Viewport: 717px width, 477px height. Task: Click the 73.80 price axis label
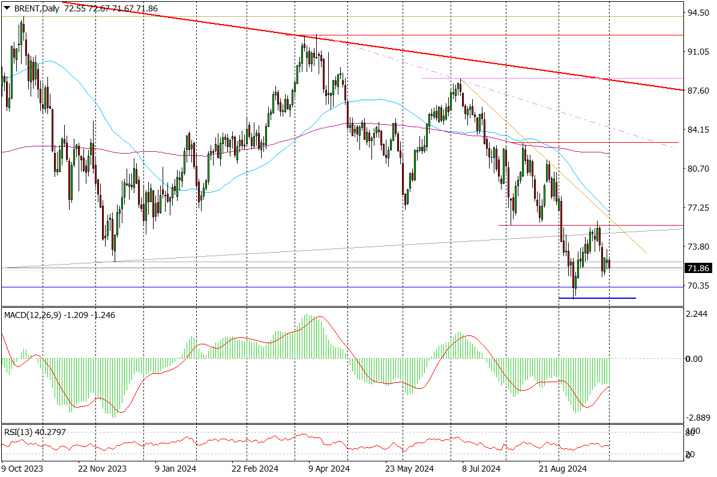coord(698,247)
